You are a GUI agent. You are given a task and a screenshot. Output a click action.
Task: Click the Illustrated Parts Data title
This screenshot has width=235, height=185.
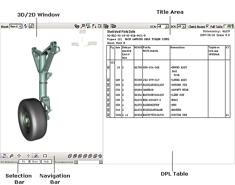(121, 32)
